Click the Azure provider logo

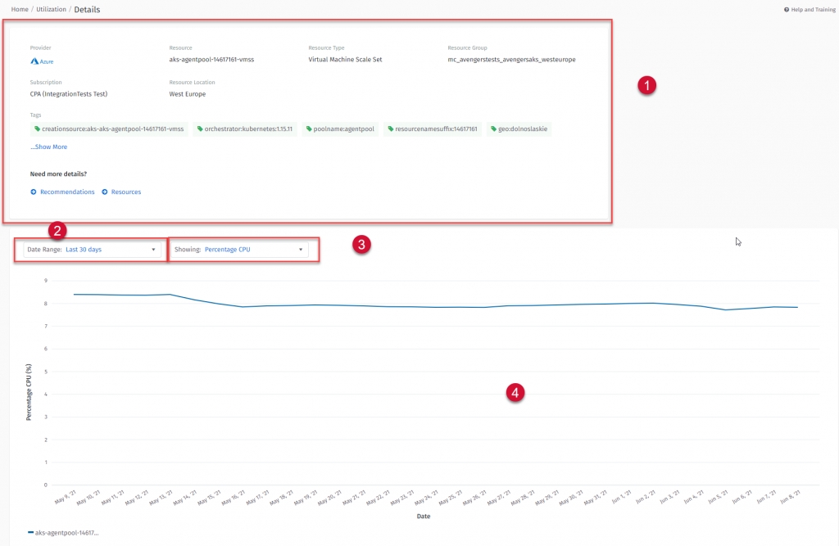click(34, 61)
